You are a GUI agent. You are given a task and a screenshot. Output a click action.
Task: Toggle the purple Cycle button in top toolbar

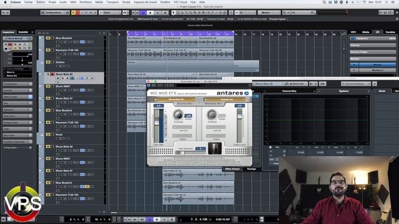pyautogui.click(x=143, y=12)
